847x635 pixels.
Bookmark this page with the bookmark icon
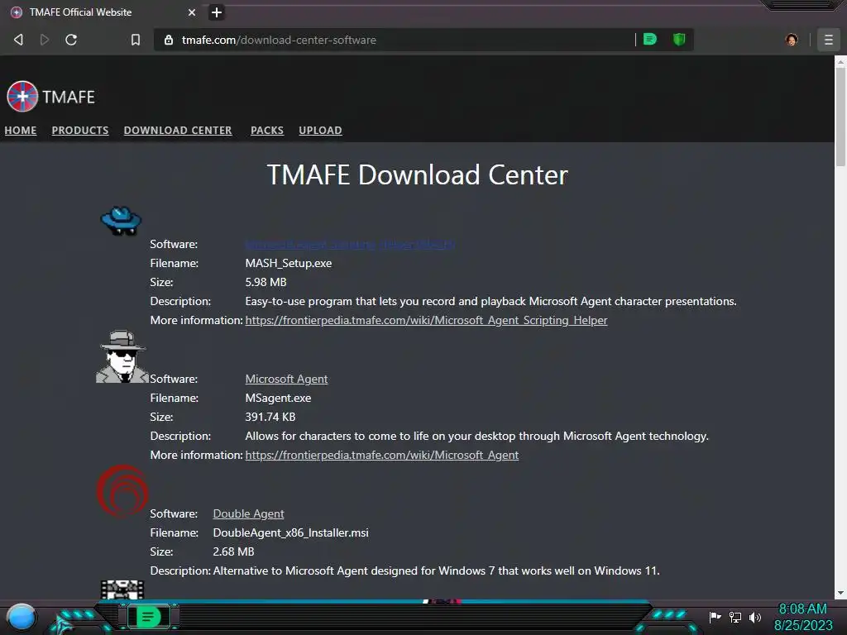136,40
